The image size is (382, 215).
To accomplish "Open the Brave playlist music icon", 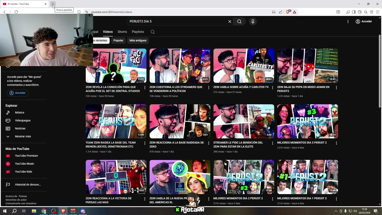I will 348,12.
